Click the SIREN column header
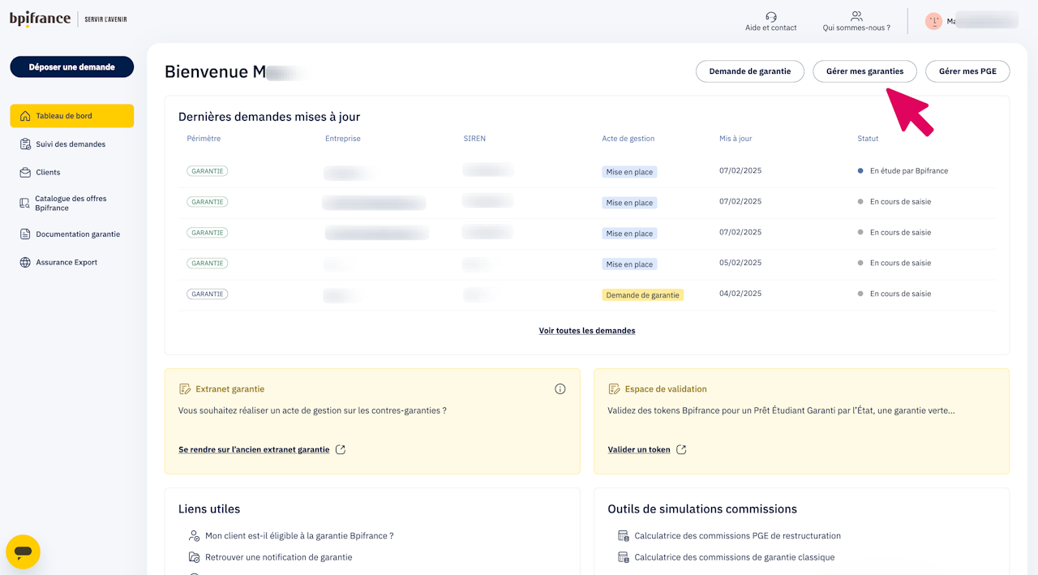Viewport: 1038px width, 575px height. (x=474, y=139)
